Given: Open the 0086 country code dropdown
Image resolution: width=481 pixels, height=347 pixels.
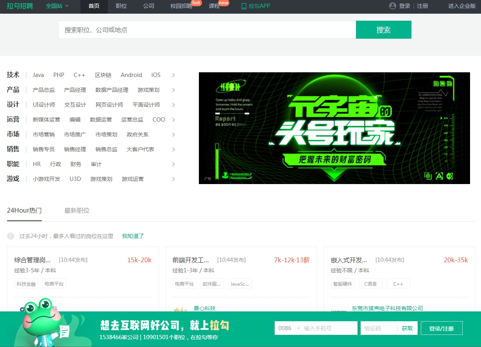Looking at the screenshot, I should (289, 328).
